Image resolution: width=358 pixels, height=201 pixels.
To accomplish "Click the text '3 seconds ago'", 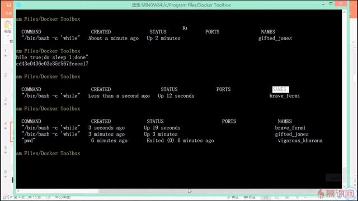I will coord(107,128).
